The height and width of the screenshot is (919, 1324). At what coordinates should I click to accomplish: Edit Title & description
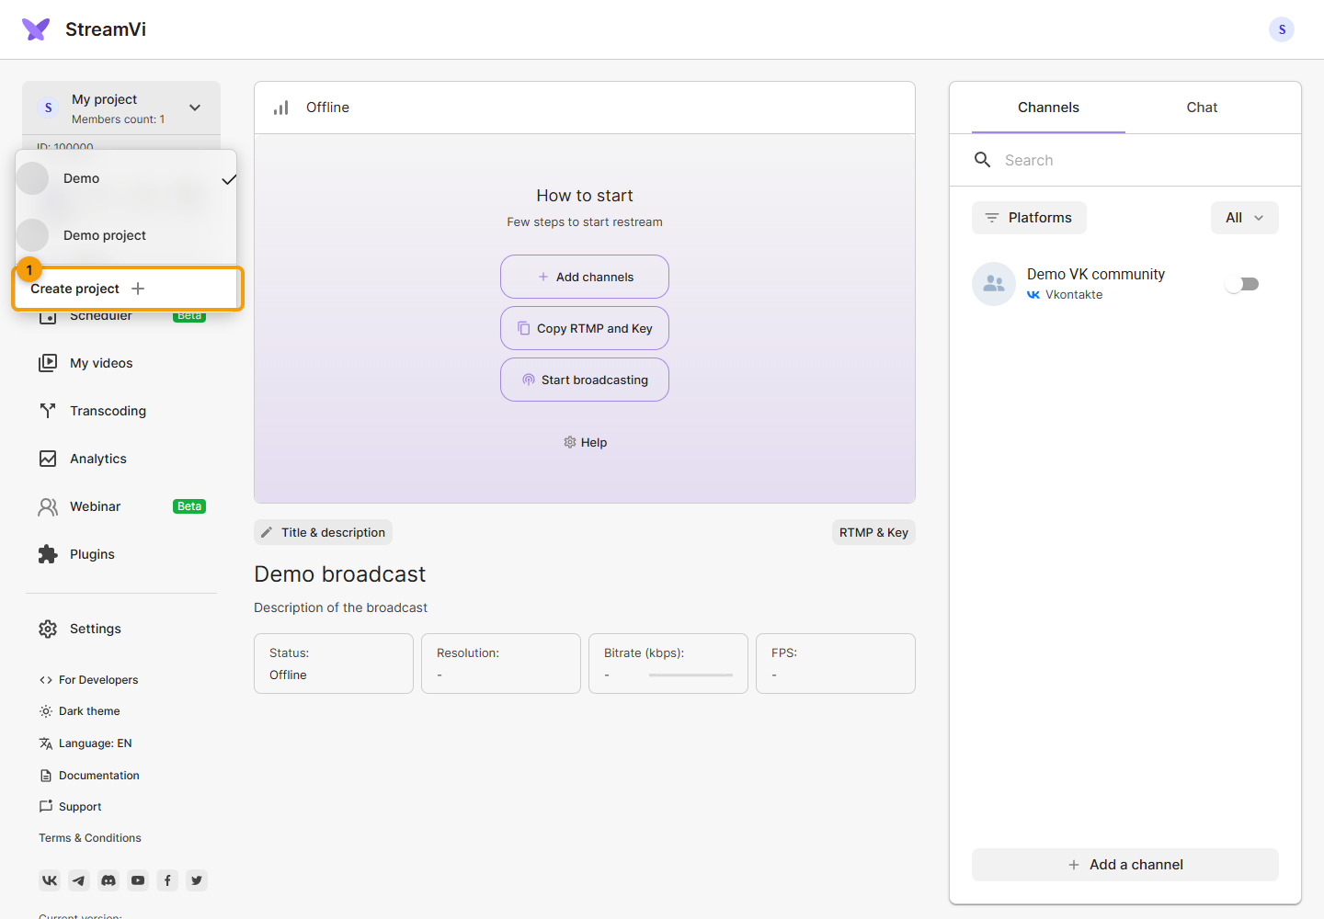click(x=323, y=532)
